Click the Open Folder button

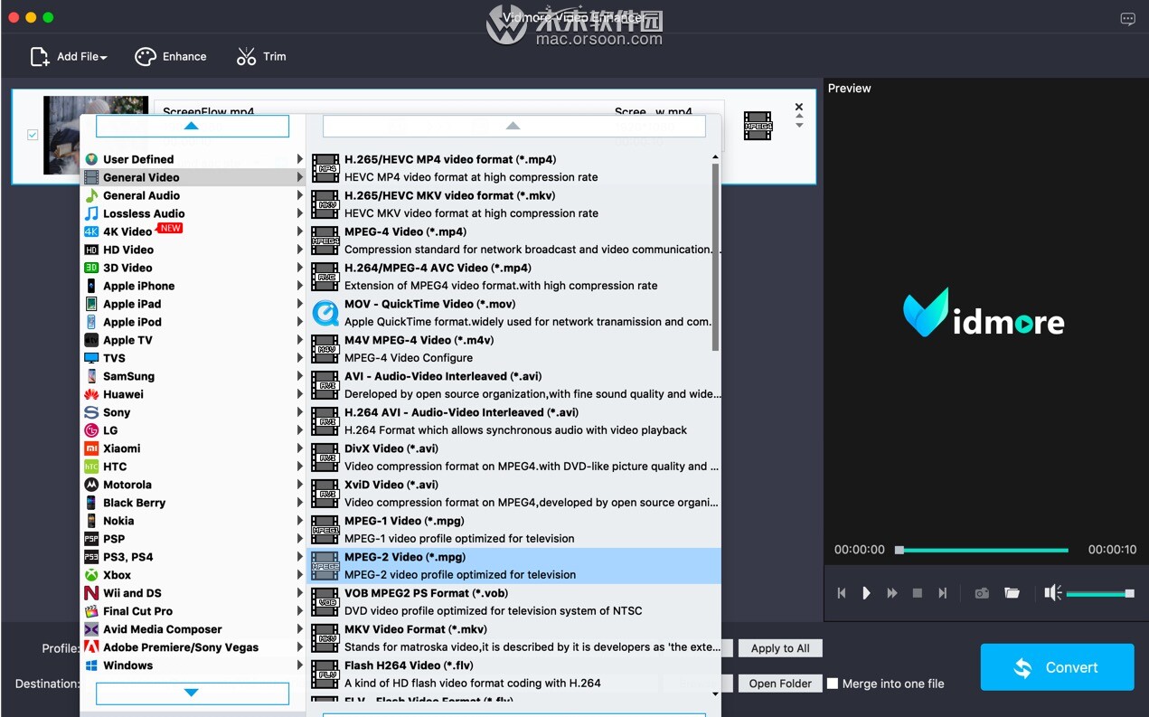[780, 684]
